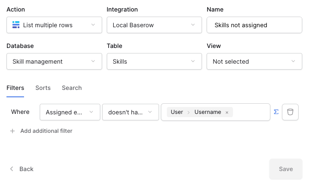Viewport: 318px width, 190px height.
Task: Remove the User Username tag
Action: coord(227,113)
